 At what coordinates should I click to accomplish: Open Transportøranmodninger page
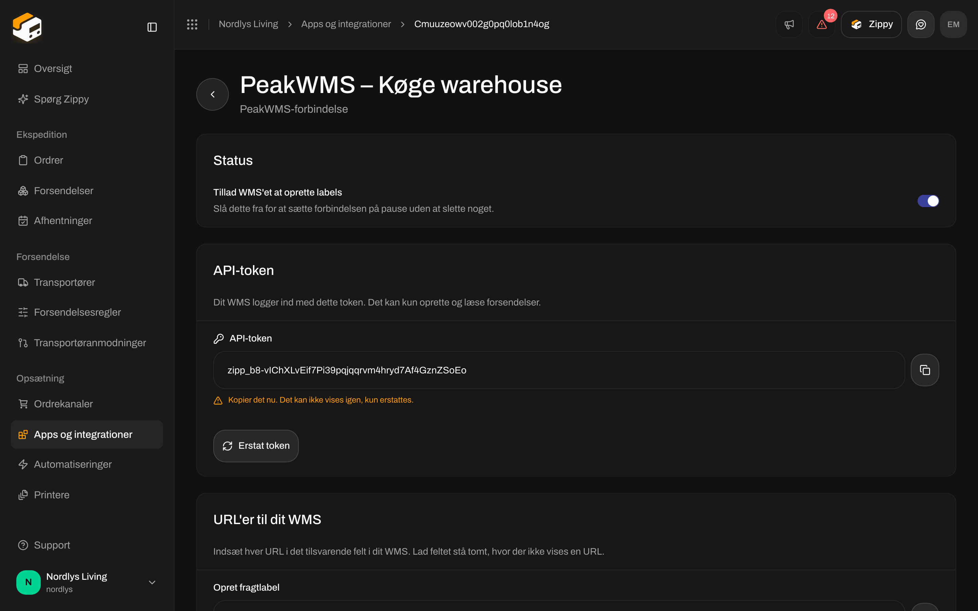pos(87,343)
